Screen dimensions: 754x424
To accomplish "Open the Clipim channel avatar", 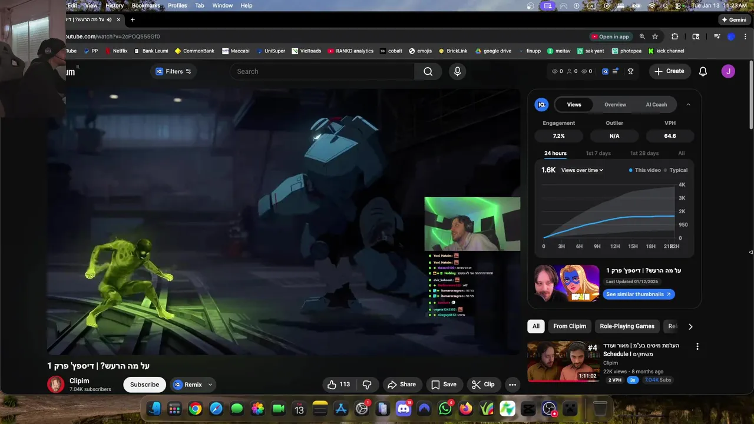I will point(55,385).
